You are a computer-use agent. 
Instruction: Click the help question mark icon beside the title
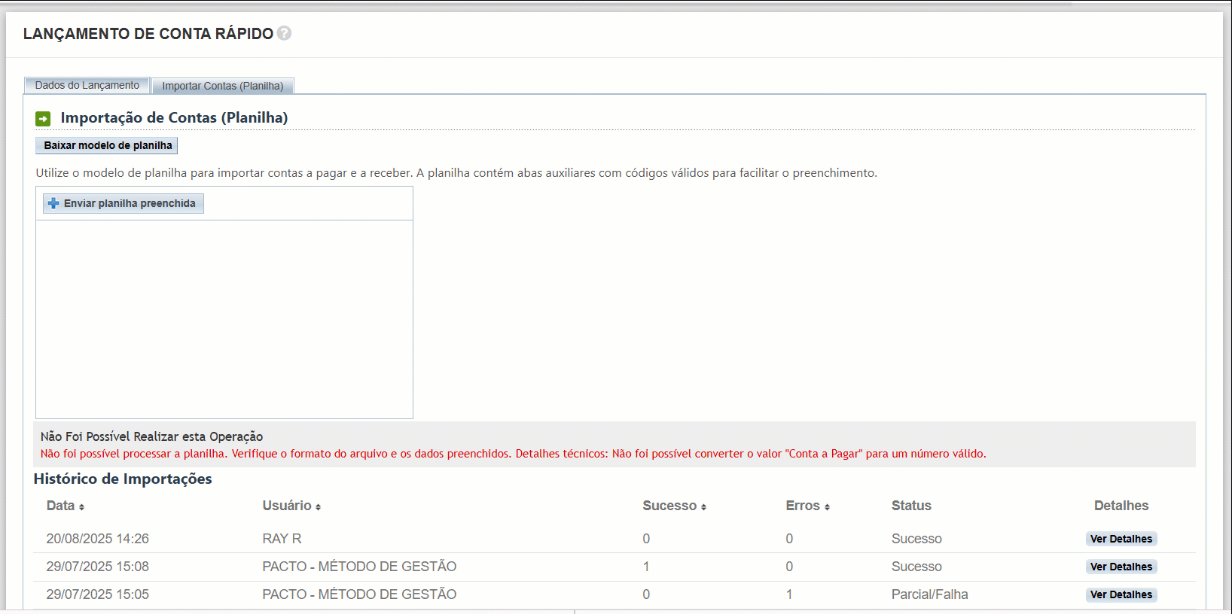[x=284, y=33]
